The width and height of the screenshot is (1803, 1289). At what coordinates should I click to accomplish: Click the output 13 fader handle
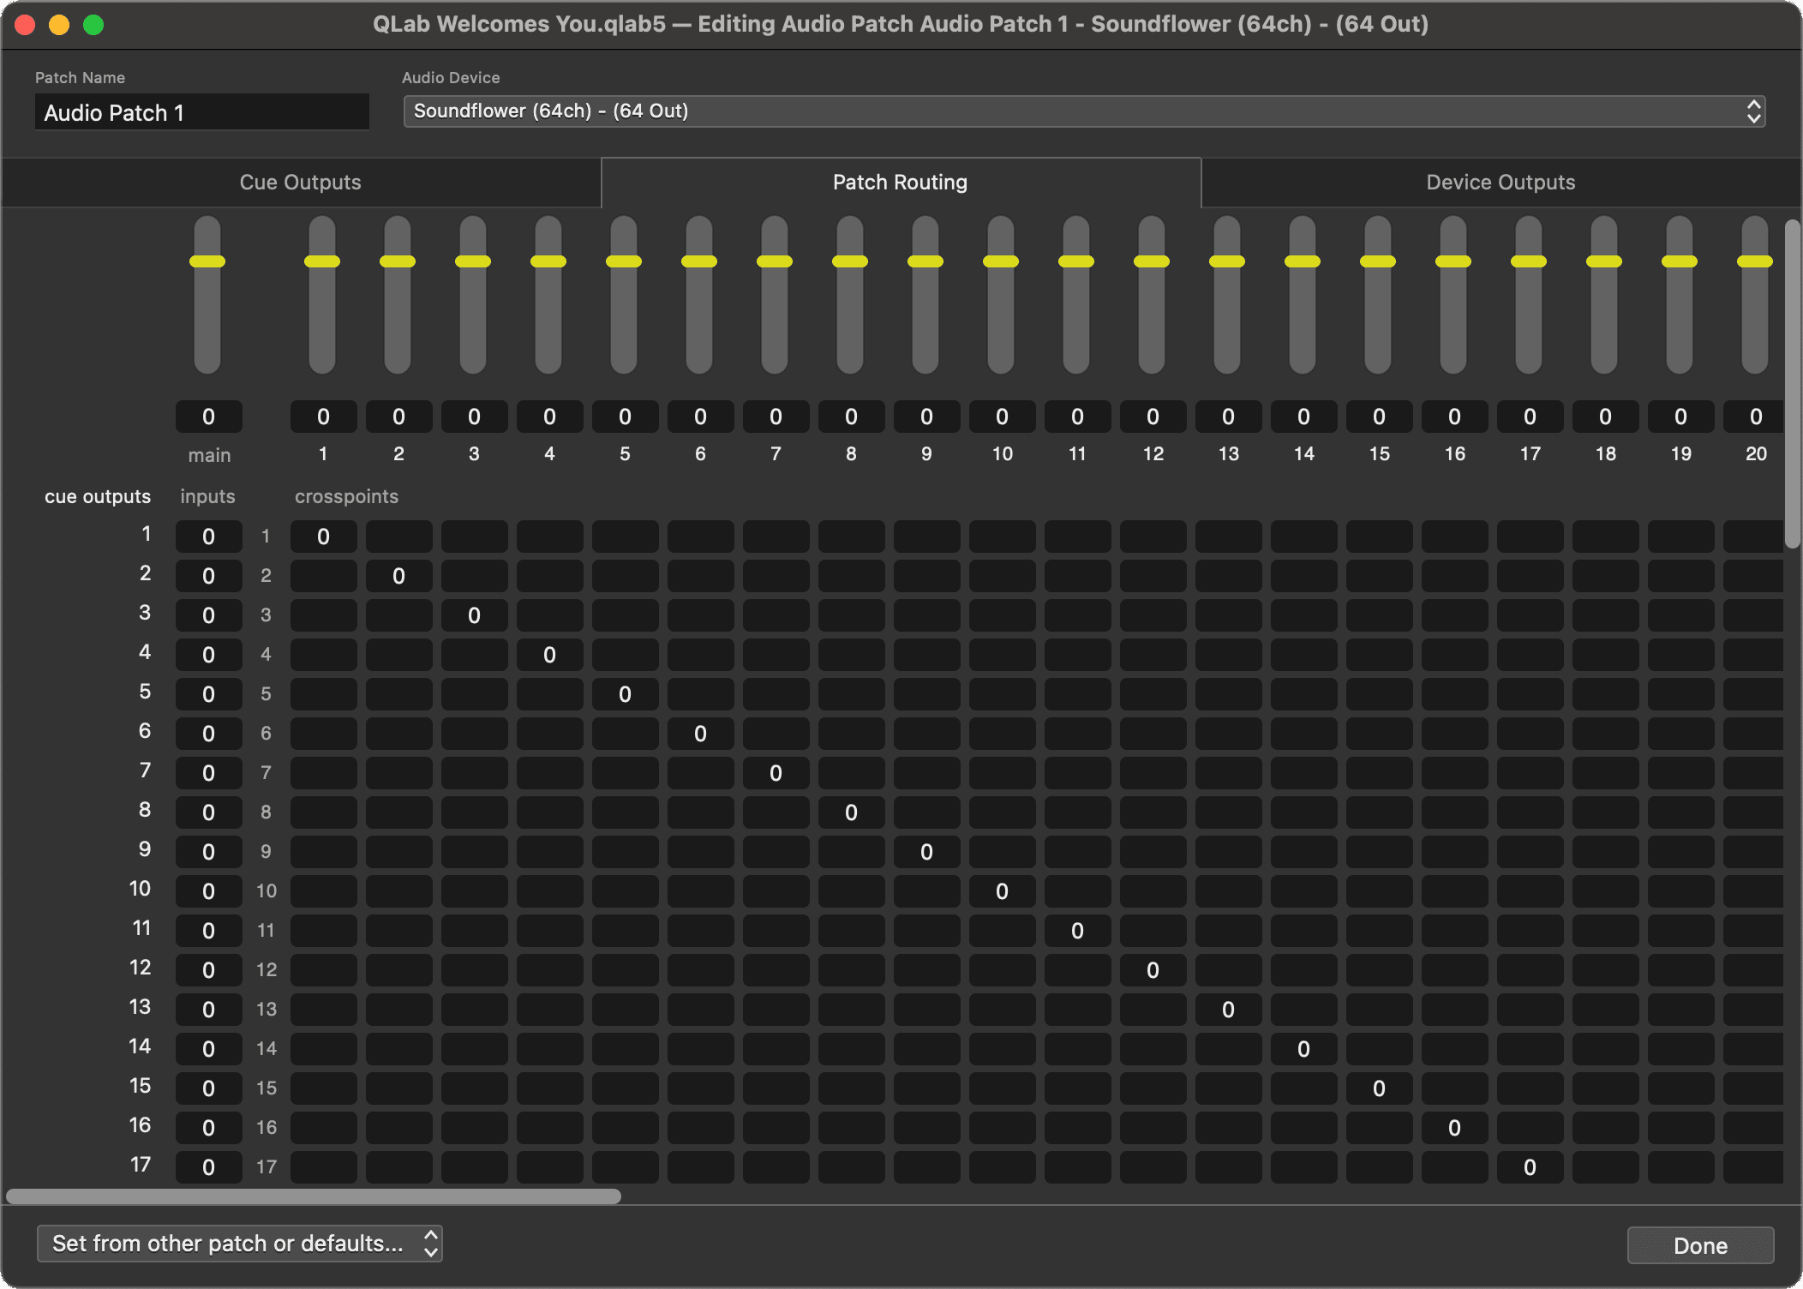(x=1227, y=261)
